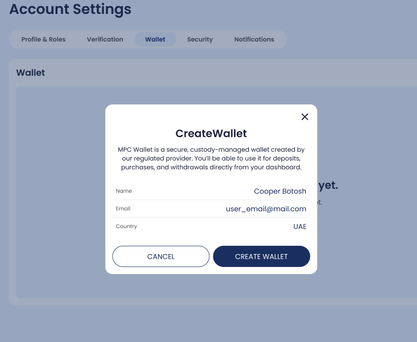Click the bold 'yet.' text behind dialog
The width and height of the screenshot is (417, 342).
pyautogui.click(x=328, y=186)
